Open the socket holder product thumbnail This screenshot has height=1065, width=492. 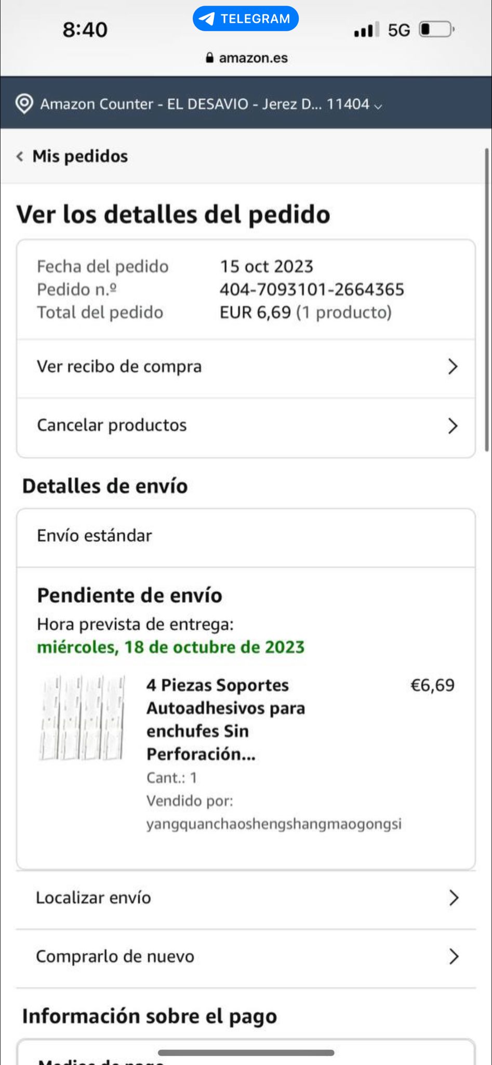click(82, 718)
